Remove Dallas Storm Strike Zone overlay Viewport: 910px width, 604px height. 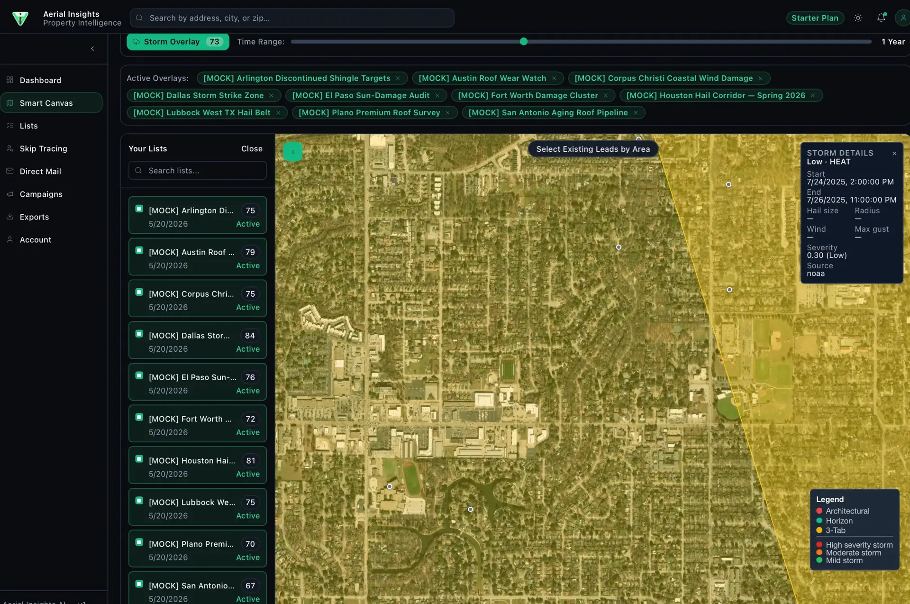point(272,95)
